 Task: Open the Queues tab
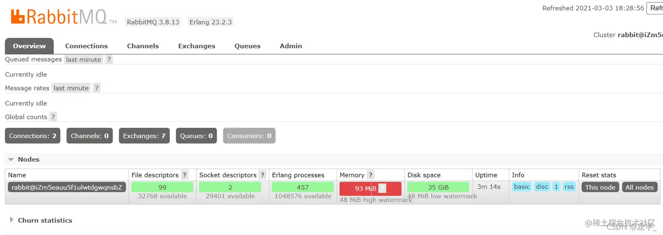(247, 46)
